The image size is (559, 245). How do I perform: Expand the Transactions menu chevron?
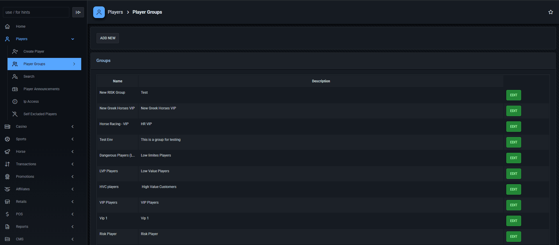pos(73,164)
